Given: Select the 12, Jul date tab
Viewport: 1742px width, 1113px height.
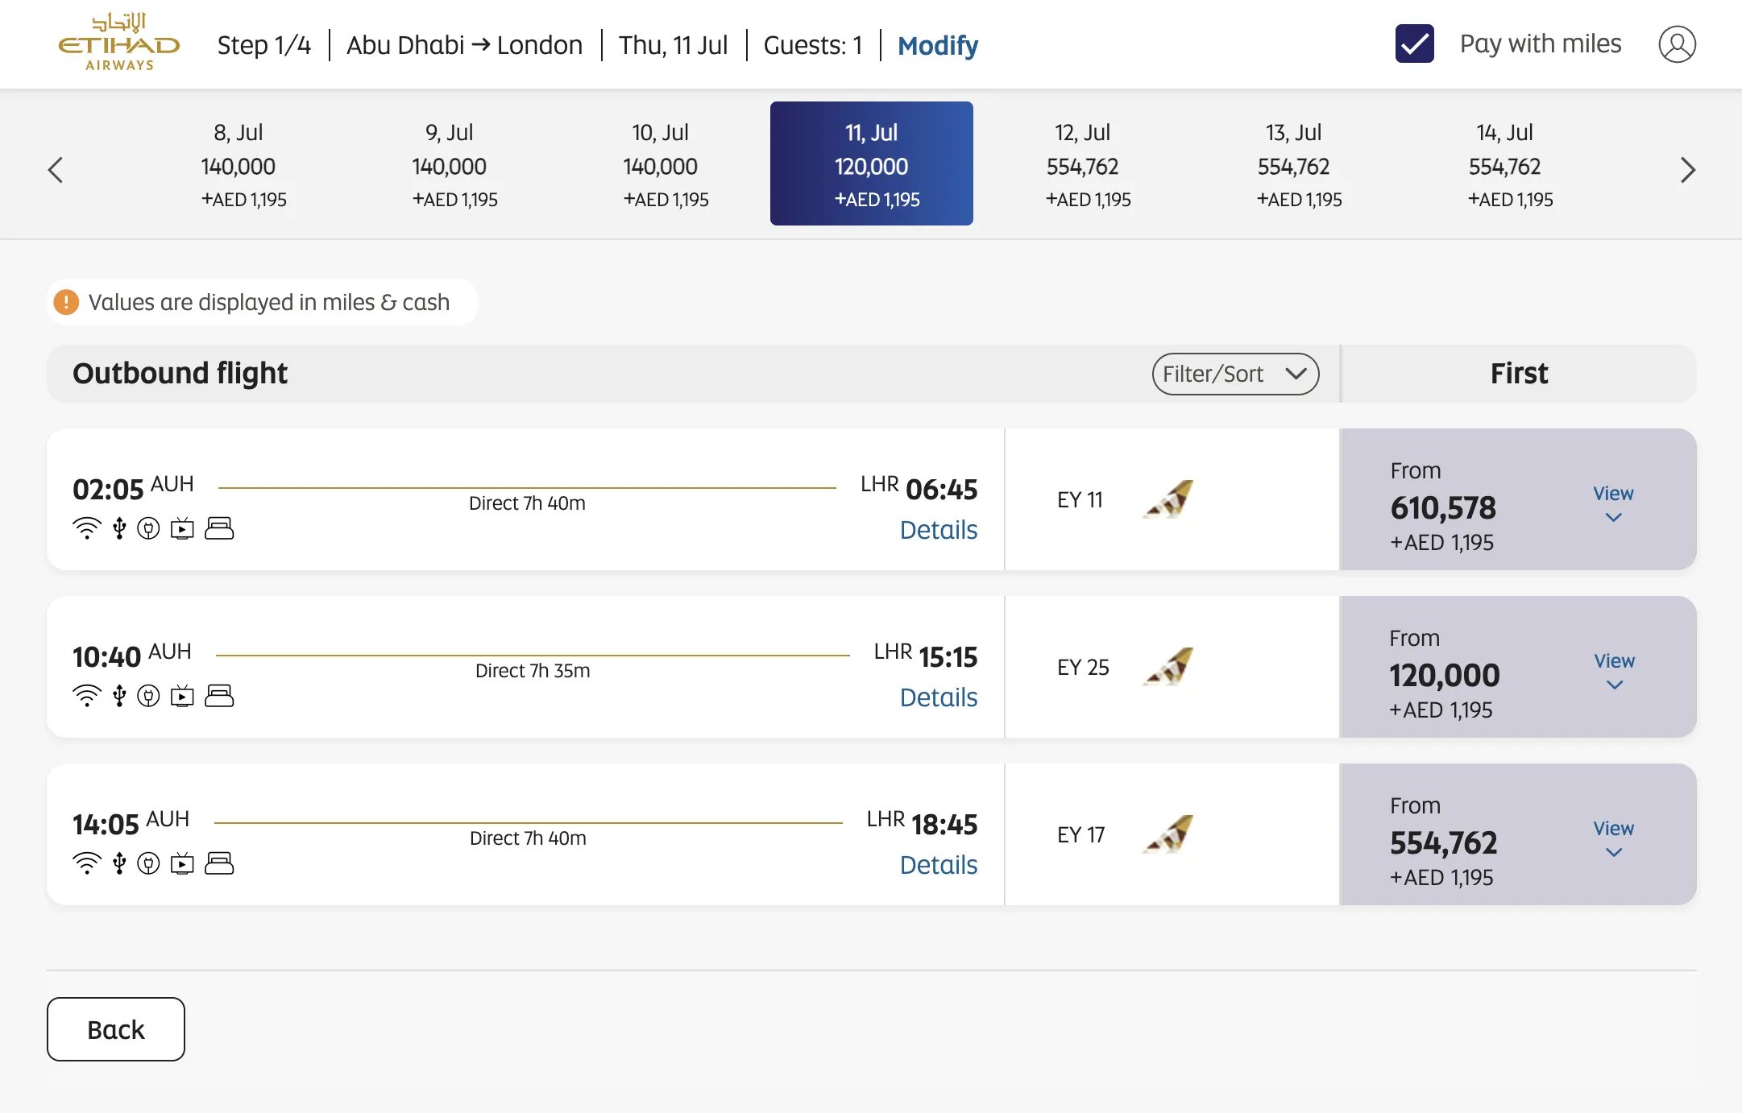Looking at the screenshot, I should [1083, 163].
